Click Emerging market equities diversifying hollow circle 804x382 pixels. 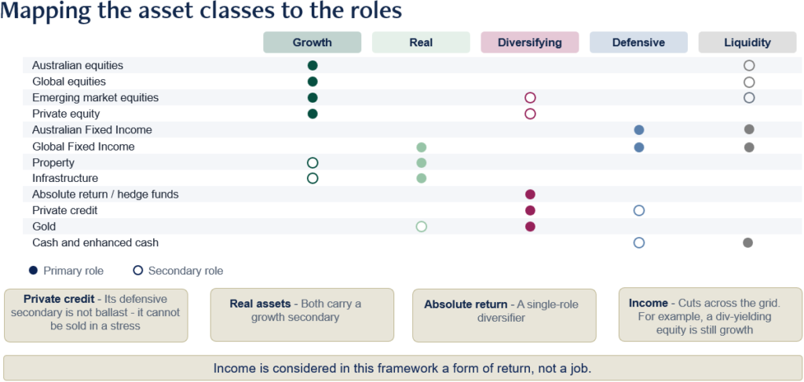530,98
